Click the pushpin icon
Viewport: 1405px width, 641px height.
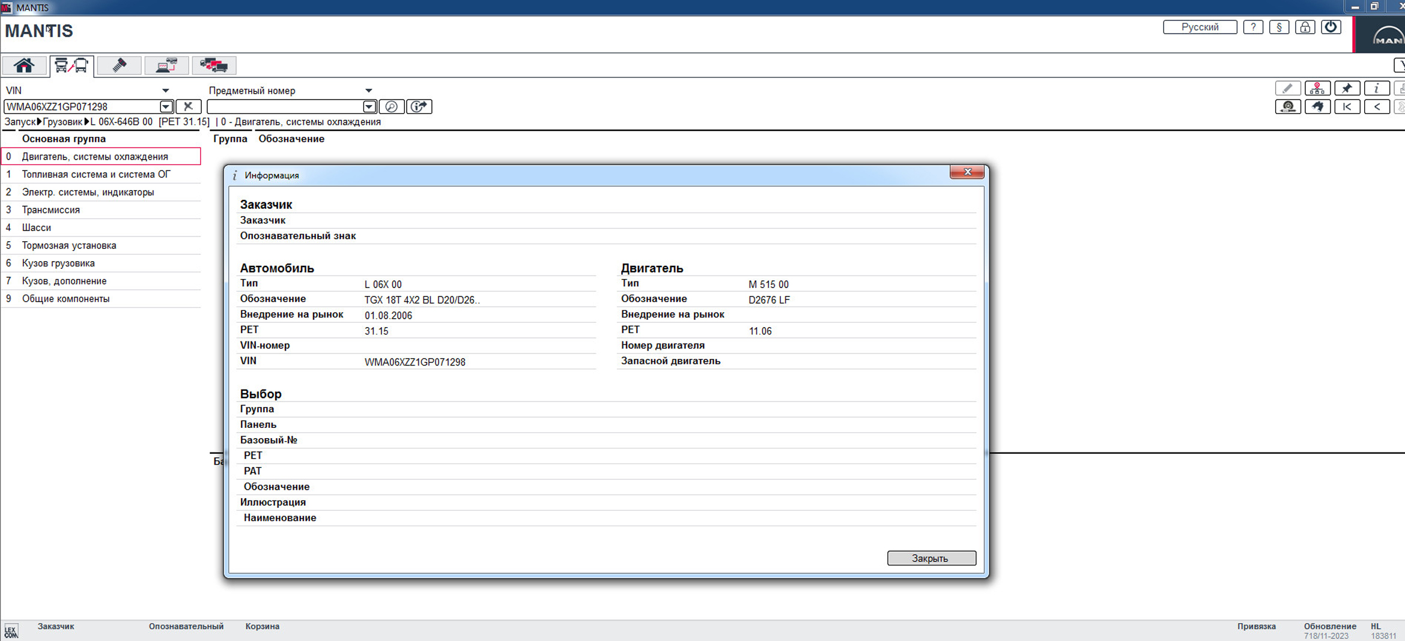1347,89
